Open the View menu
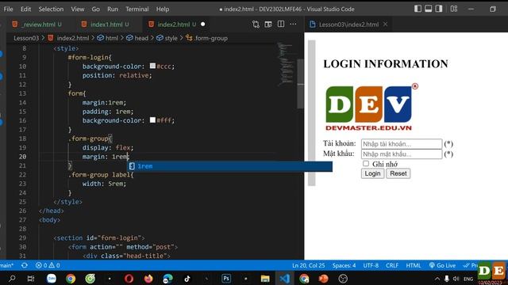The image size is (508, 285). [x=78, y=9]
